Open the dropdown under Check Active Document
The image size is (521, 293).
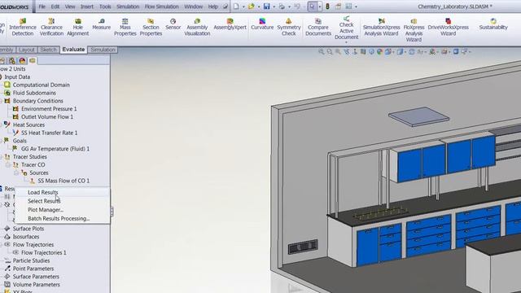pyautogui.click(x=346, y=42)
